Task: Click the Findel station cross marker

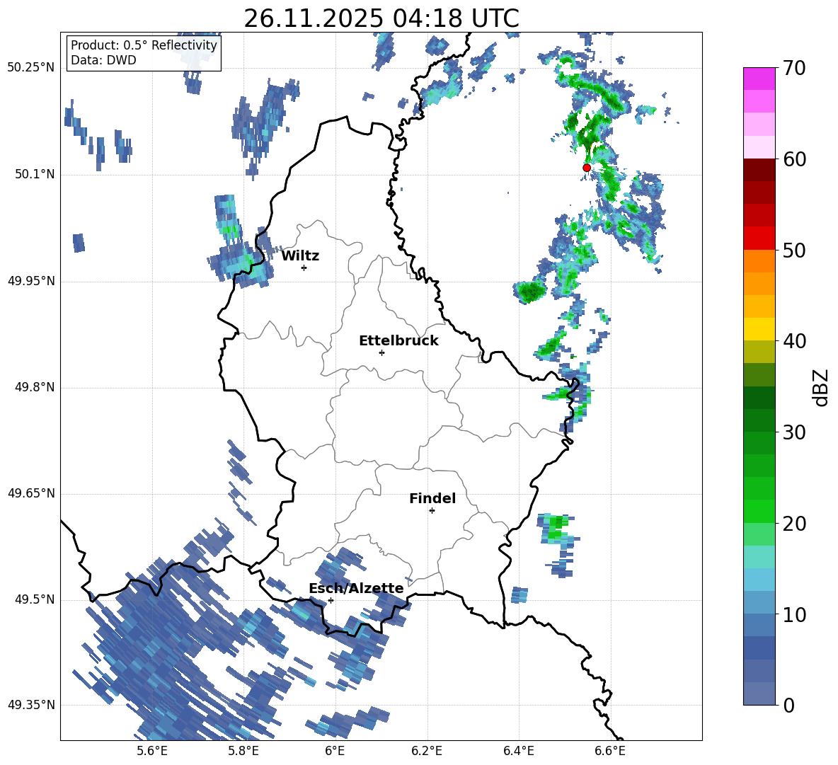Action: [x=432, y=511]
